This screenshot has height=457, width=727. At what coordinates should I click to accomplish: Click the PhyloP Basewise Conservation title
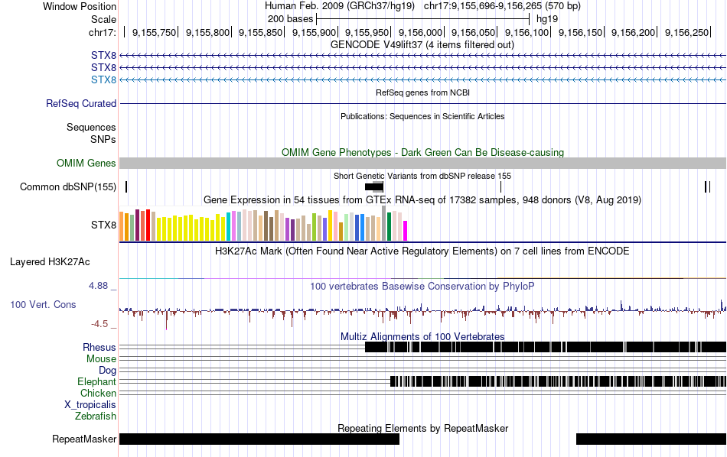(422, 286)
